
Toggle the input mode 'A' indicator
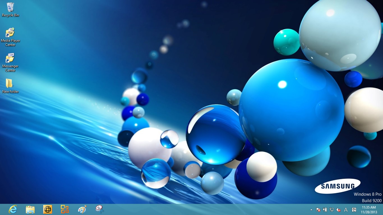pyautogui.click(x=346, y=209)
